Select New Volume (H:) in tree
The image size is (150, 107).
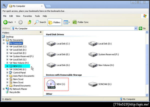[x=21, y=63]
